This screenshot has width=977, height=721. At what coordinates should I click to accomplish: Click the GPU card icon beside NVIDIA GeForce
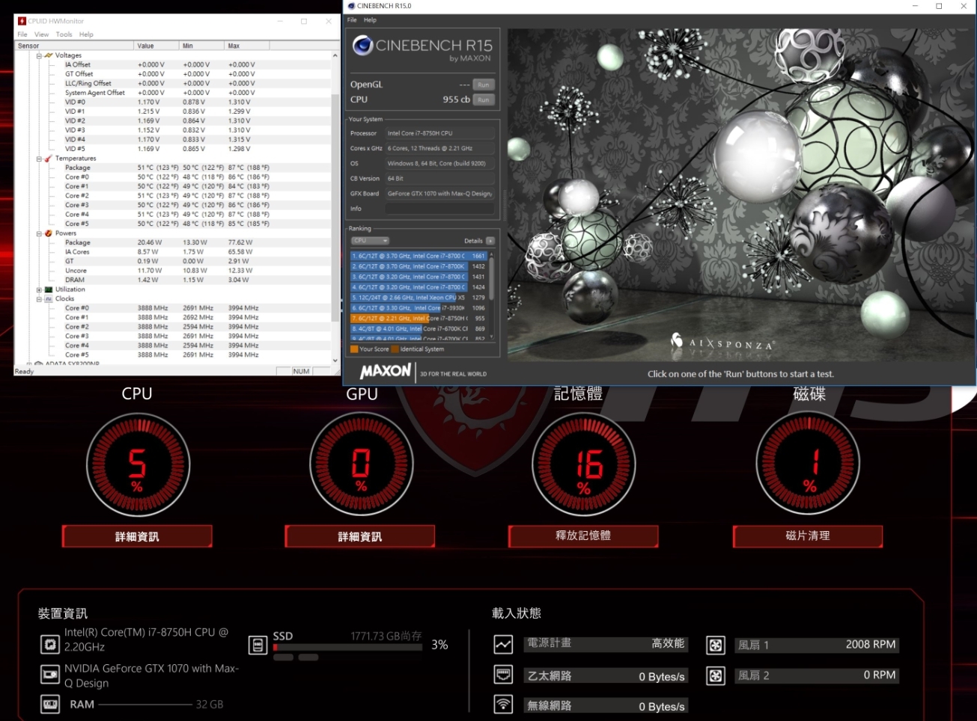pos(50,675)
